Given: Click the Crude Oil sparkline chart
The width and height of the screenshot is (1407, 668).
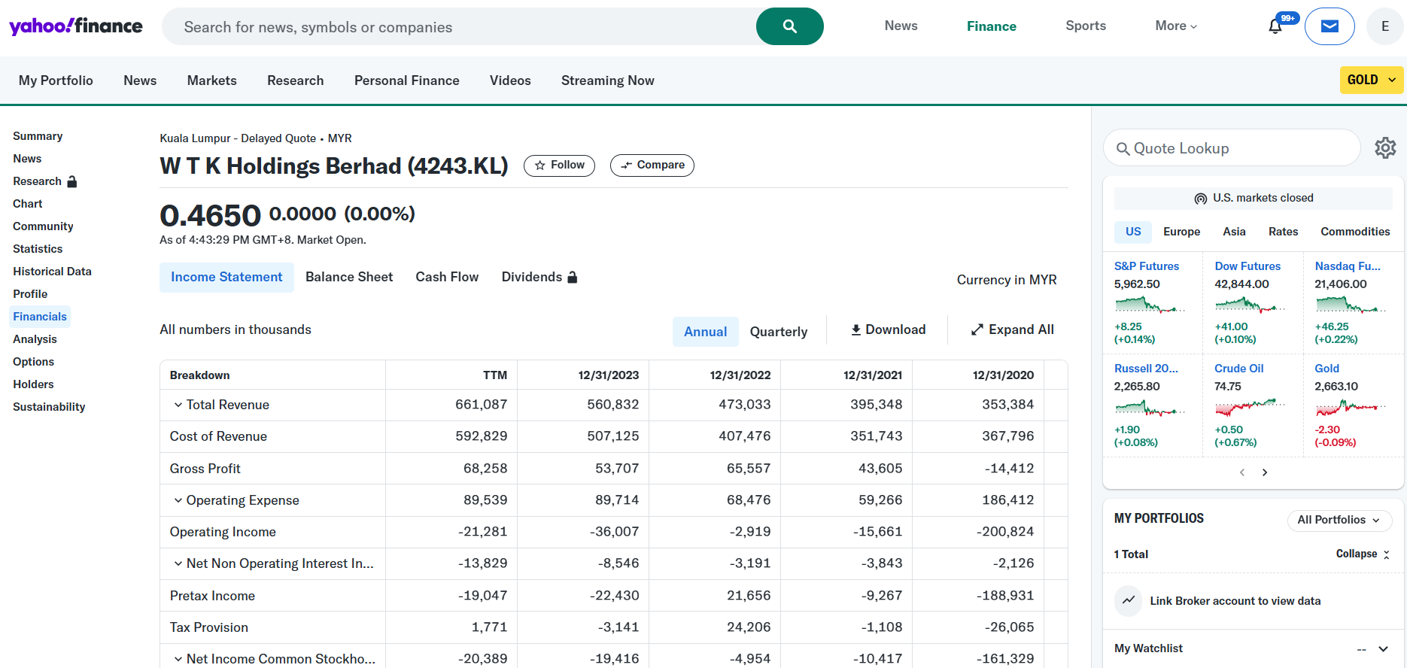Looking at the screenshot, I should (x=1250, y=408).
